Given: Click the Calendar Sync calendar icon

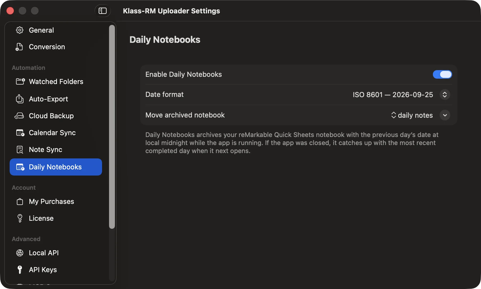Looking at the screenshot, I should click(x=20, y=133).
